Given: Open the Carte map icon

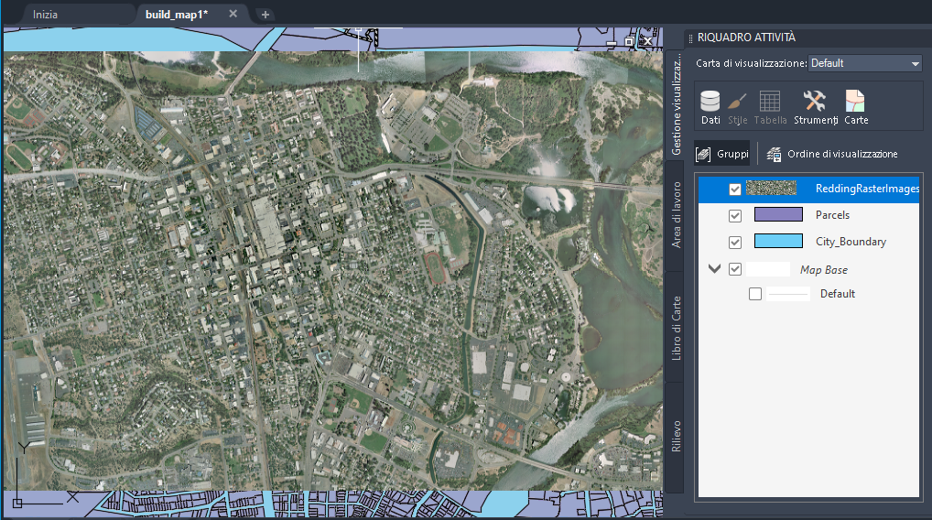Looking at the screenshot, I should click(x=856, y=107).
